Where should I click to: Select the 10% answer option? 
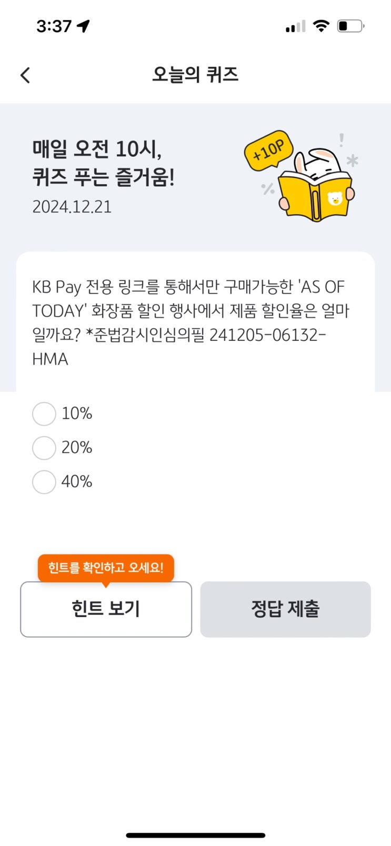coord(44,414)
